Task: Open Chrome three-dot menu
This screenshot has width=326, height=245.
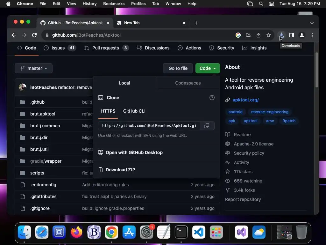Action: pos(312,35)
